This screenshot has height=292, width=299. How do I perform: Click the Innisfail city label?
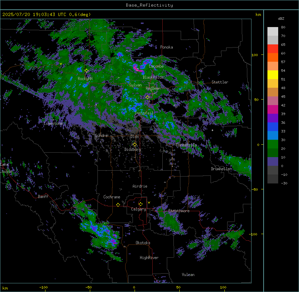coord(144,113)
